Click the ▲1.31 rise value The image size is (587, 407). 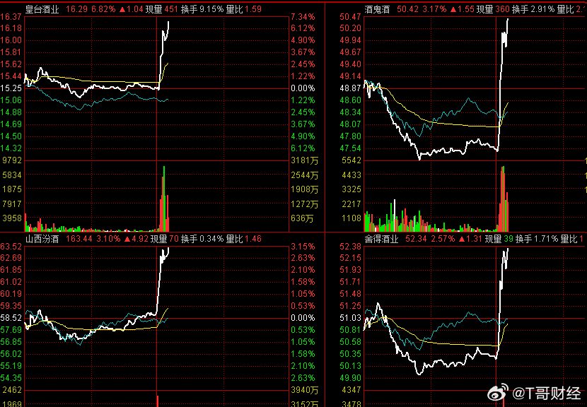(470, 239)
